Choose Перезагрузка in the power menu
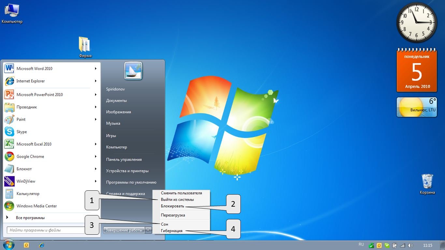Screen dimensions: 445x250 coord(173,215)
